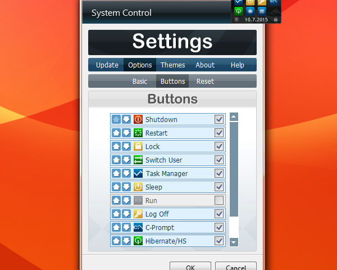
Task: Move Restart button down in list
Action: [x=126, y=133]
